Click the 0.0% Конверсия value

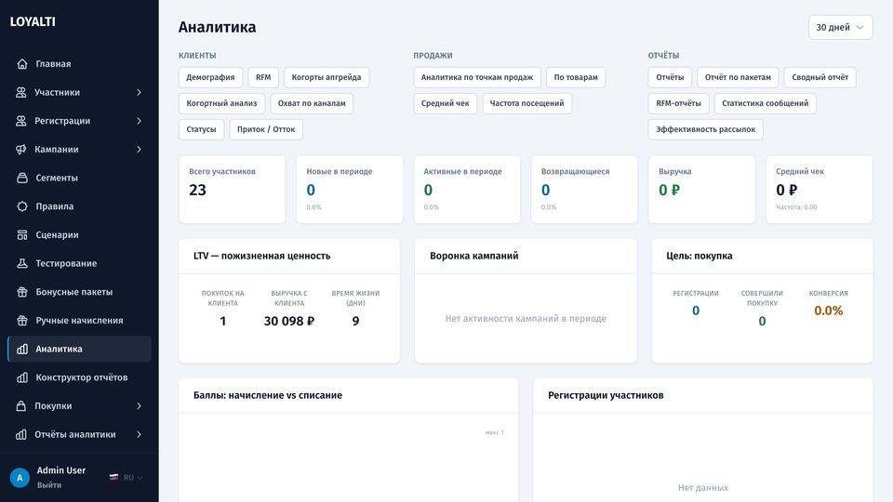pyautogui.click(x=828, y=310)
